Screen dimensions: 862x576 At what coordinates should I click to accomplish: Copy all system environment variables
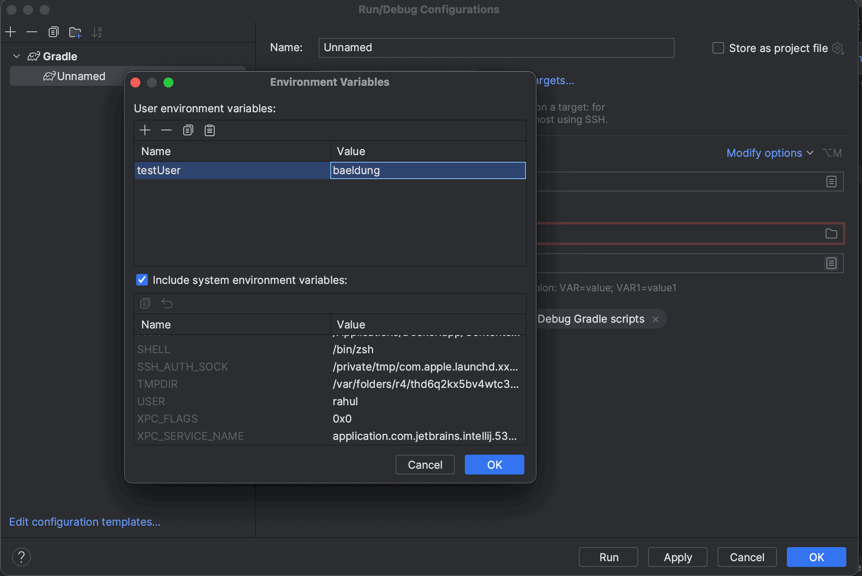click(145, 303)
